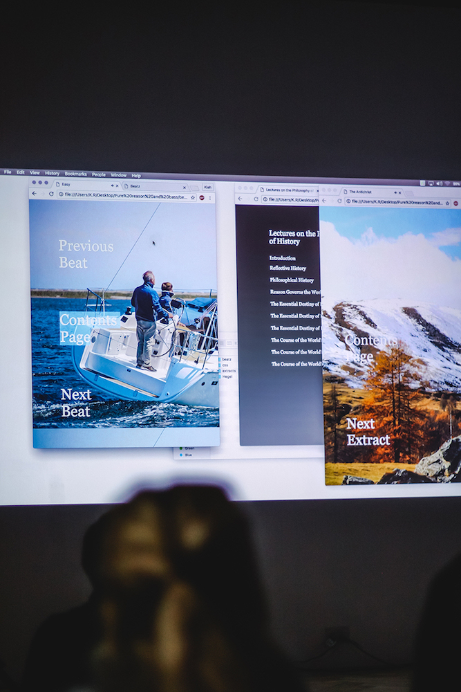Click the Lectures window's address bar
The image size is (461, 692).
click(291, 199)
